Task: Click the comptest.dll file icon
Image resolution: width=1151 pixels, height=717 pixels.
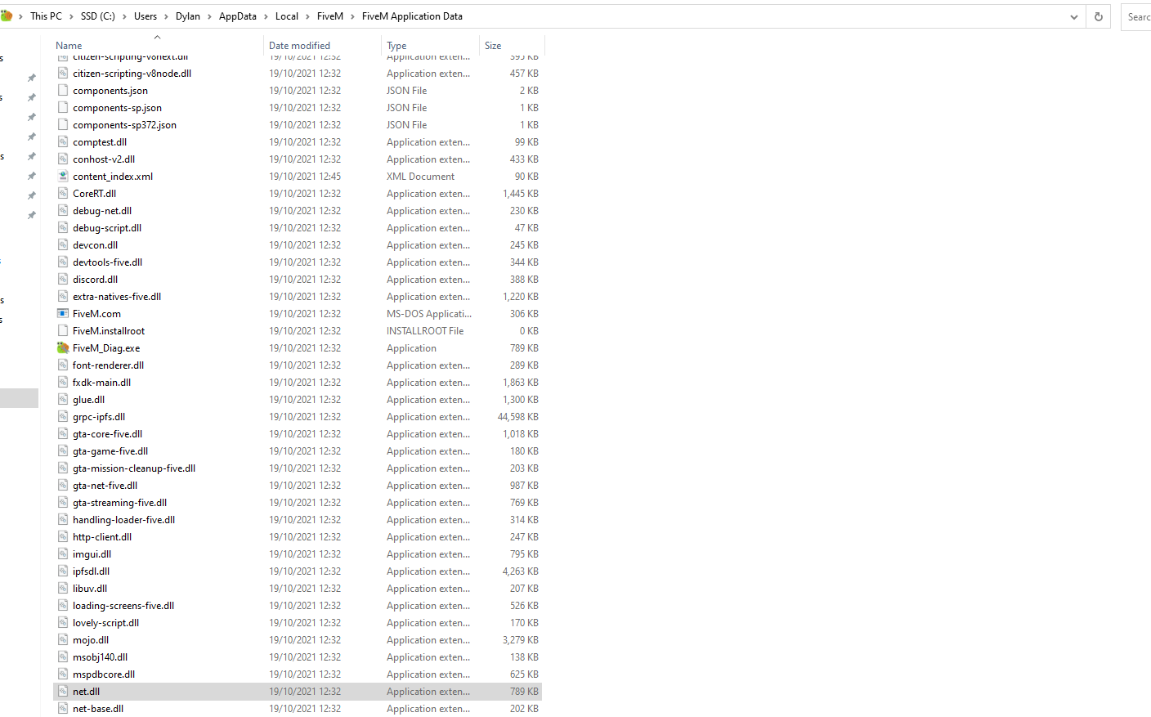Action: tap(63, 141)
